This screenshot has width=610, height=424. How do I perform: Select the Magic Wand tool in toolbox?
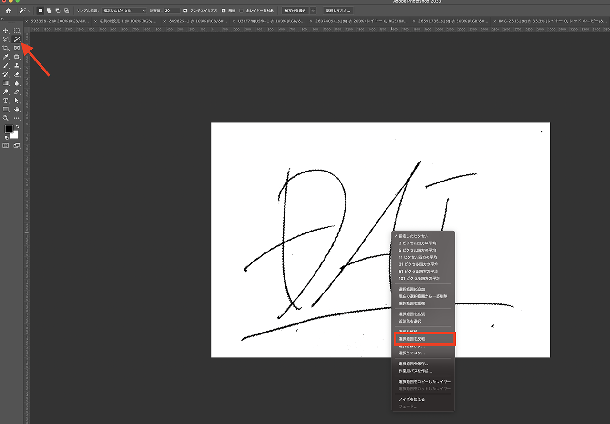coord(17,39)
